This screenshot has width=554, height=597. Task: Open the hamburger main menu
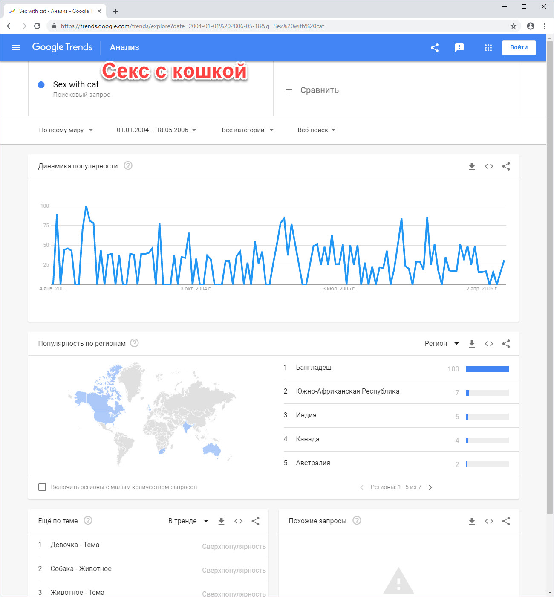pyautogui.click(x=16, y=48)
